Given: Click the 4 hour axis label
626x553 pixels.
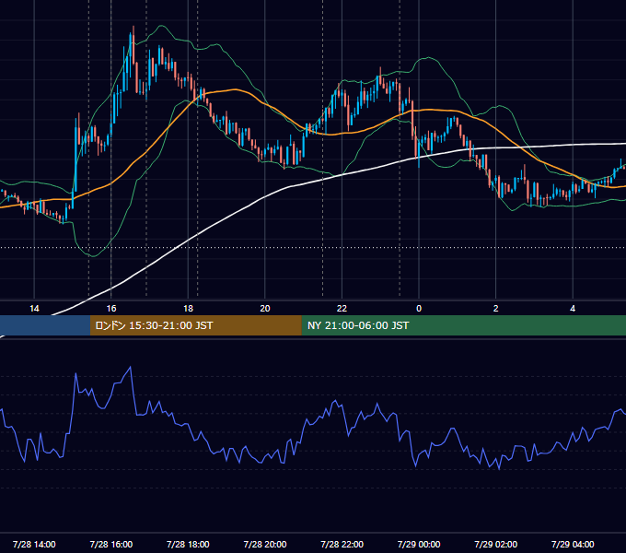Looking at the screenshot, I should click(573, 309).
